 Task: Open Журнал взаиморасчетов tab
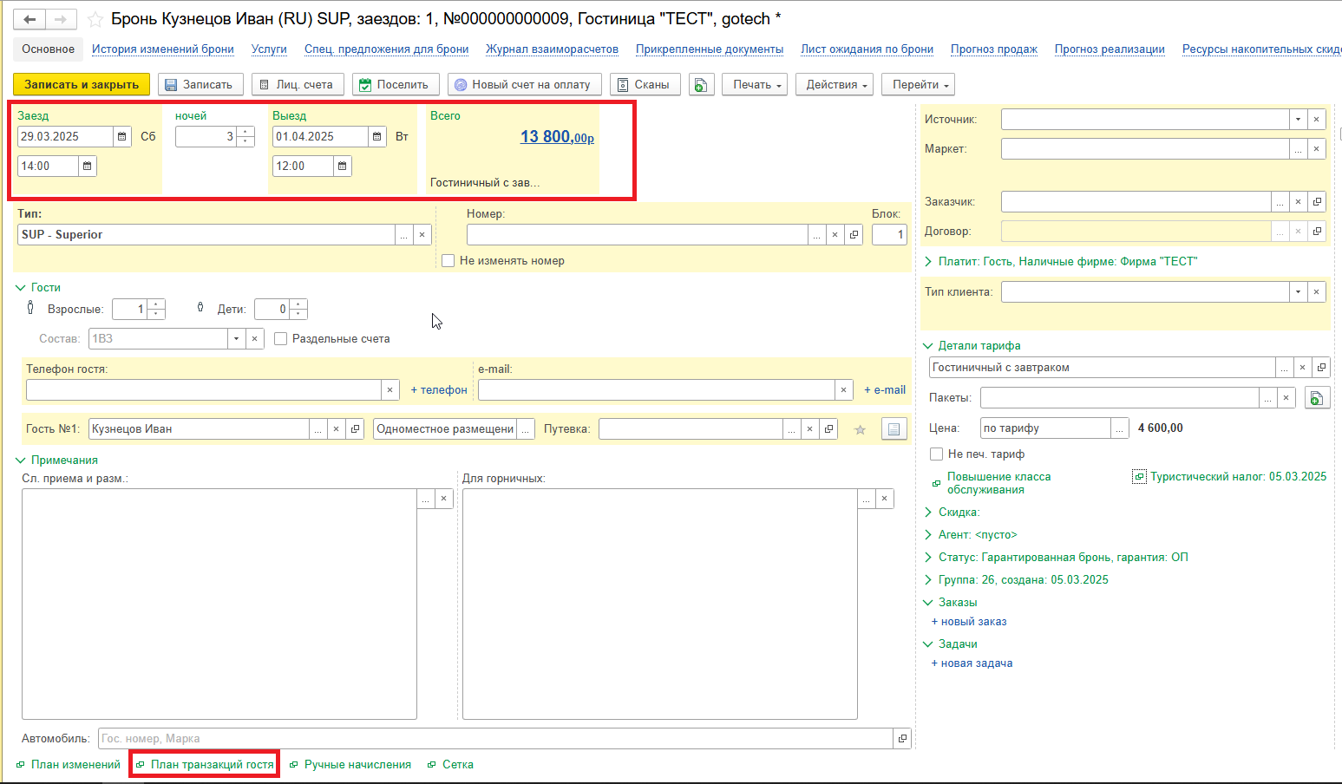point(552,49)
